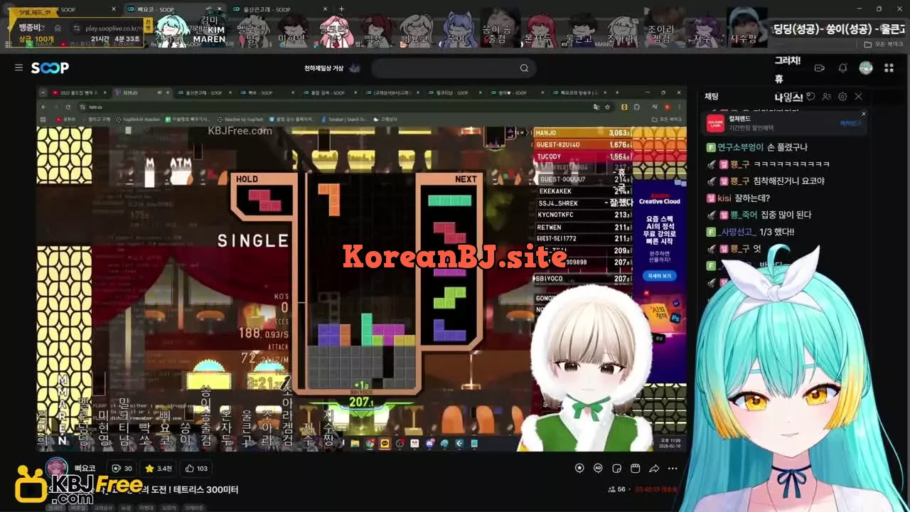Click the chat message 잘하는데?
The width and height of the screenshot is (910, 512).
click(753, 198)
